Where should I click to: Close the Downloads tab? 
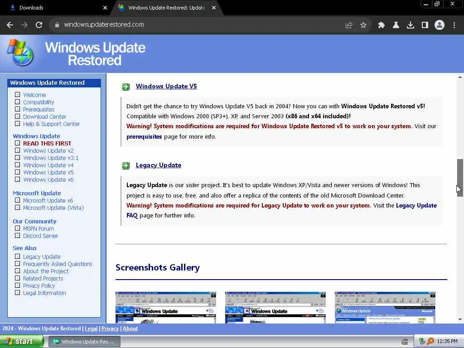[105, 8]
